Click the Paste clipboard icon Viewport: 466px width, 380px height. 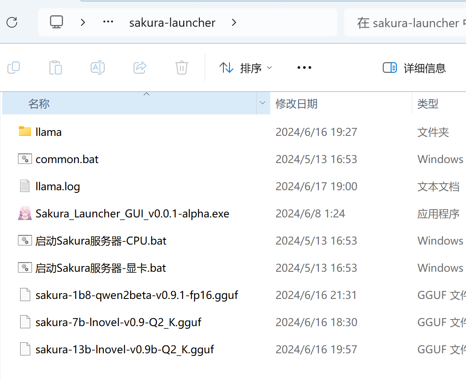[56, 67]
